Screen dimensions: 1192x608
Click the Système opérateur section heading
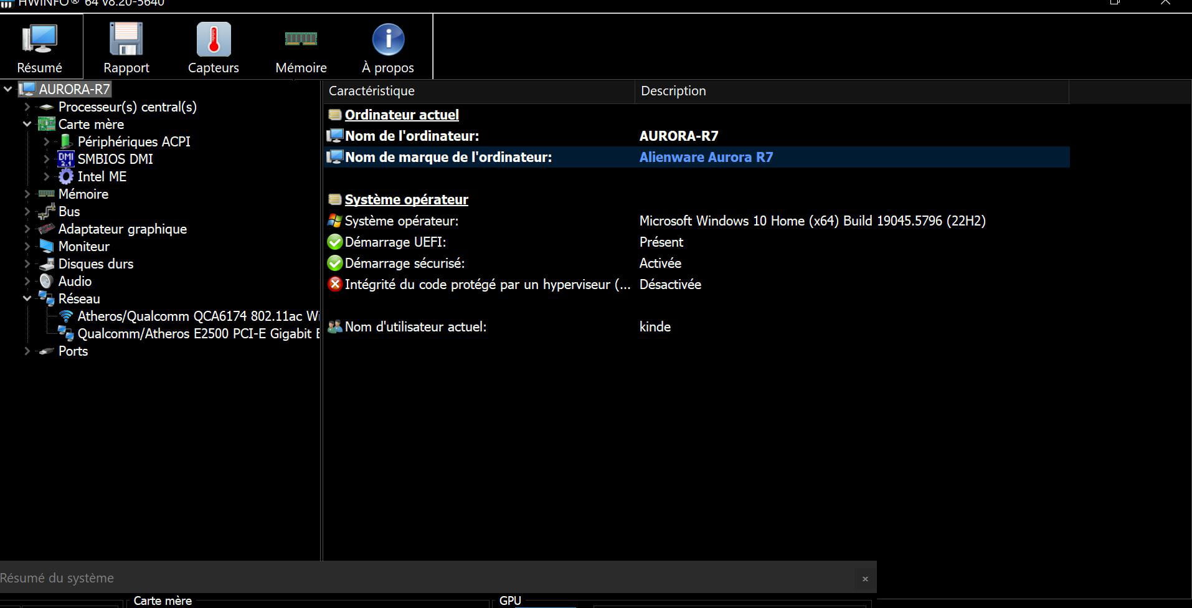(407, 199)
